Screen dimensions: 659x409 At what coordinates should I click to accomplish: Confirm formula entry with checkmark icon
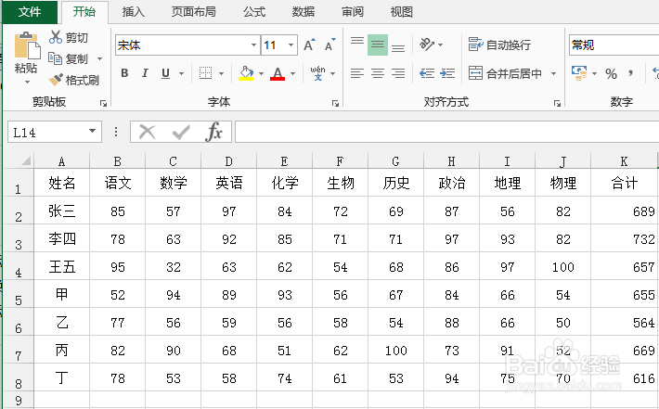click(181, 132)
